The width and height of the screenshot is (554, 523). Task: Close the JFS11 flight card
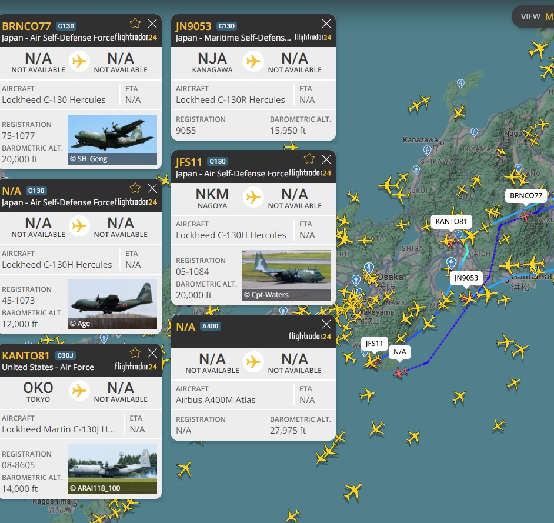click(326, 159)
